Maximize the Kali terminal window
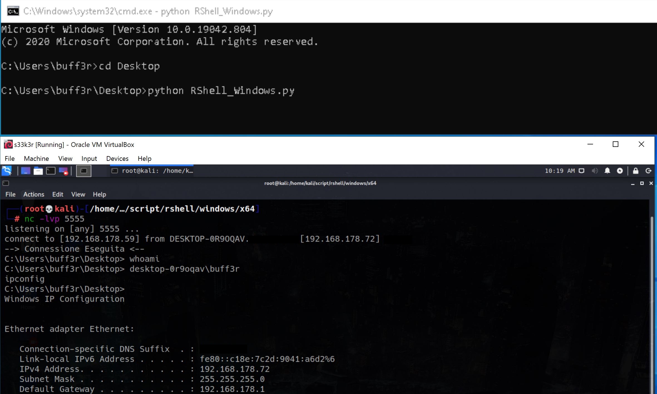This screenshot has width=657, height=394. 642,183
